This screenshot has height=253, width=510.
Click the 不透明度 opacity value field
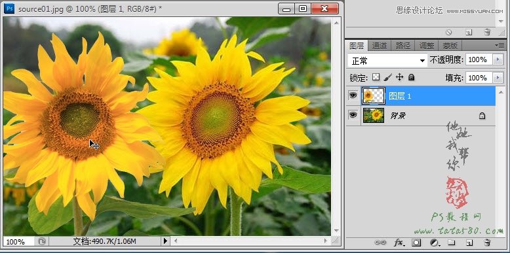pos(479,59)
